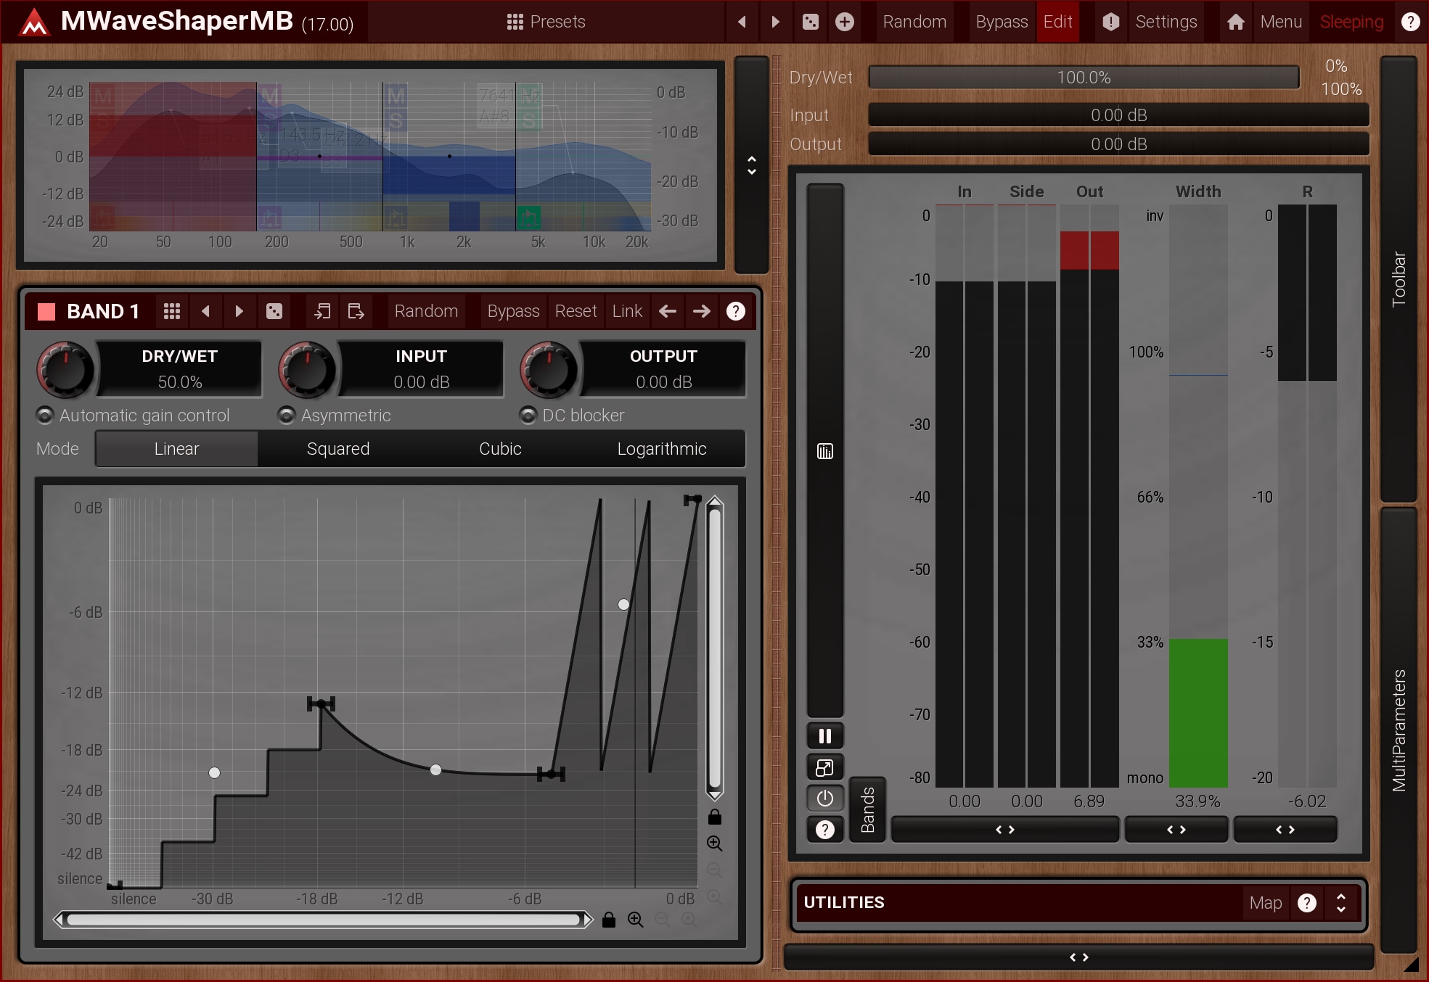
Task: Click the meter popup window icon
Action: tap(825, 767)
